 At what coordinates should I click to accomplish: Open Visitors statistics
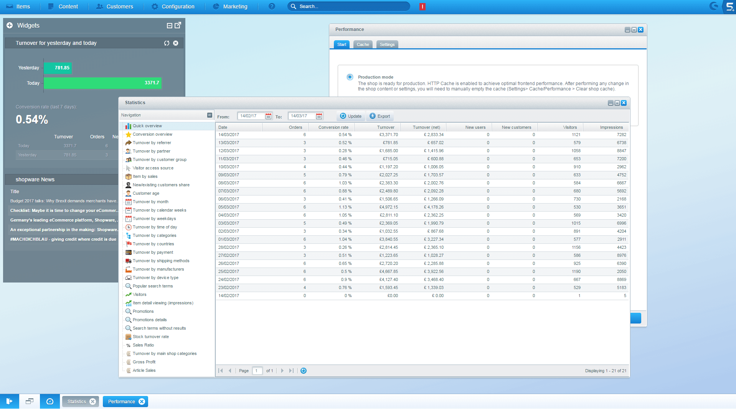click(139, 294)
